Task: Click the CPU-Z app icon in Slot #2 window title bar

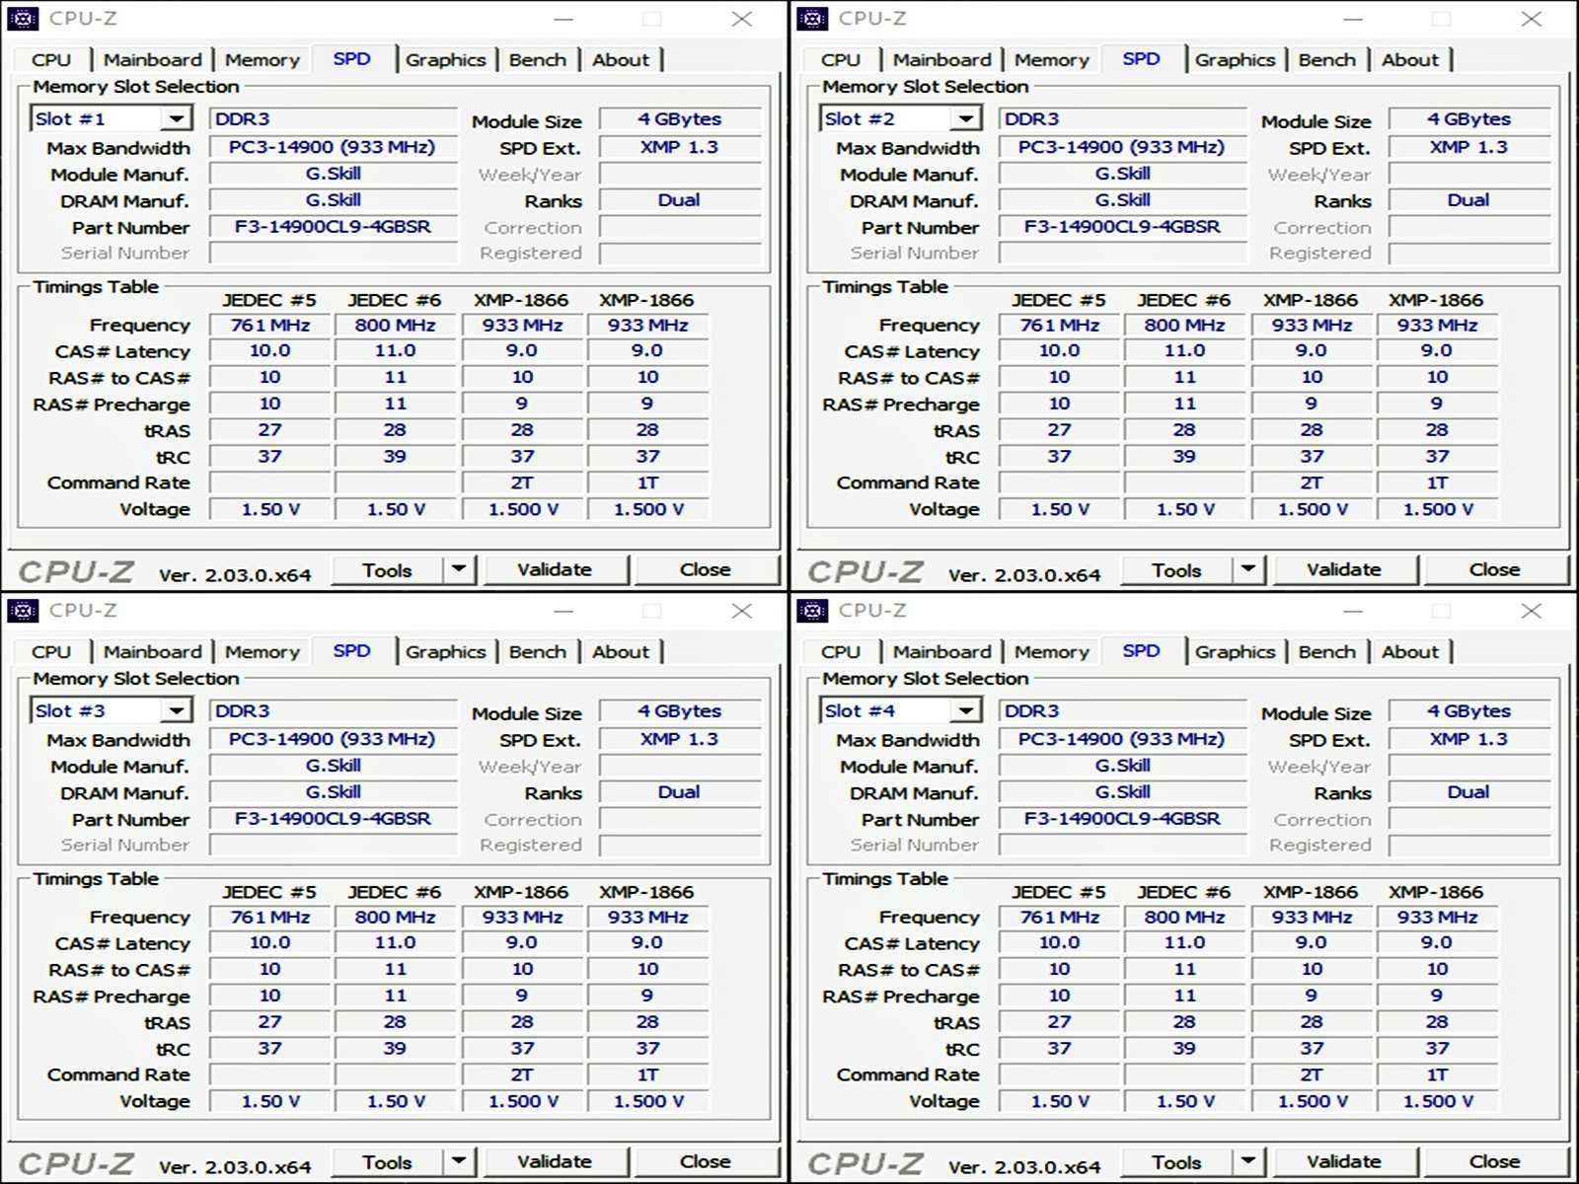Action: (x=812, y=18)
